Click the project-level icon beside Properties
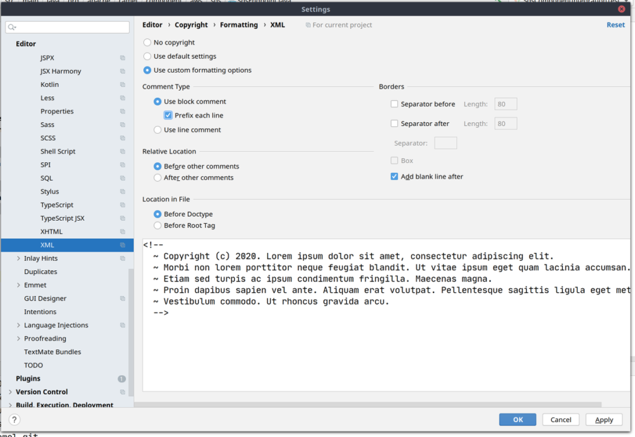Image resolution: width=635 pixels, height=437 pixels. [123, 112]
